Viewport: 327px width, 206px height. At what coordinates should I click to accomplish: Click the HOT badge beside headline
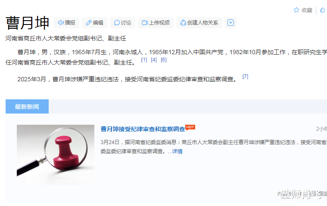[x=190, y=127]
